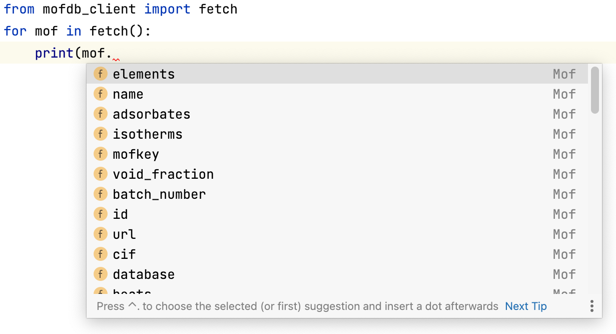616x334 pixels.
Task: Select the elements completion suggestion
Action: pos(144,74)
